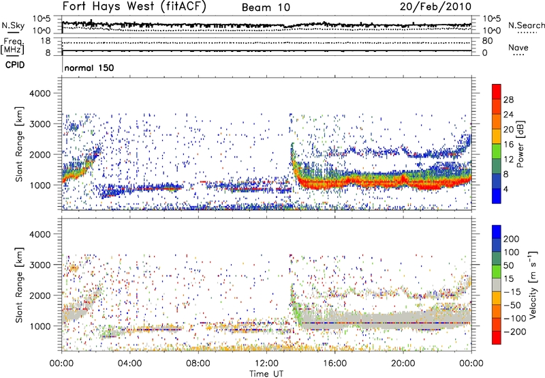
Task: Click the Nave legend label
Action: pyautogui.click(x=518, y=47)
